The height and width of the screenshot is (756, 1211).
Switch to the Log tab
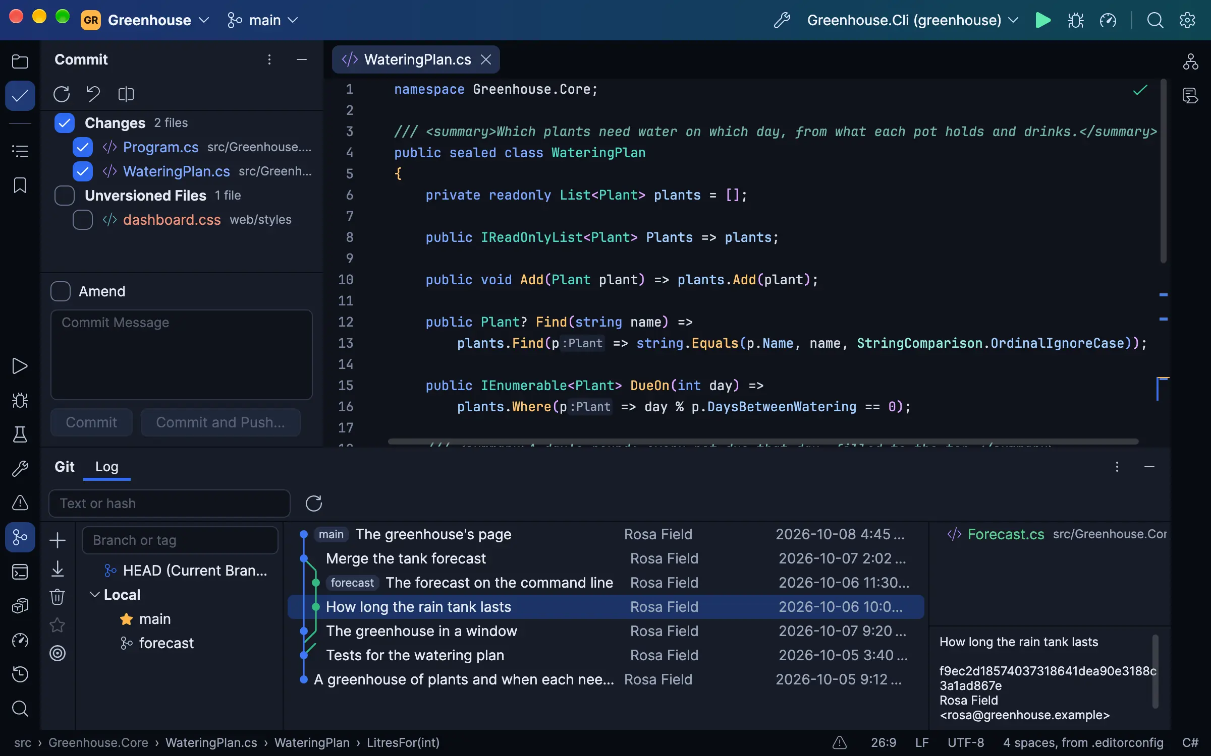point(107,467)
